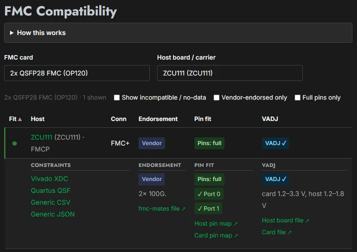Viewport: 357px width, 252px height.
Task: Download the Quartus QSF constraints
Action: pyautogui.click(x=51, y=191)
